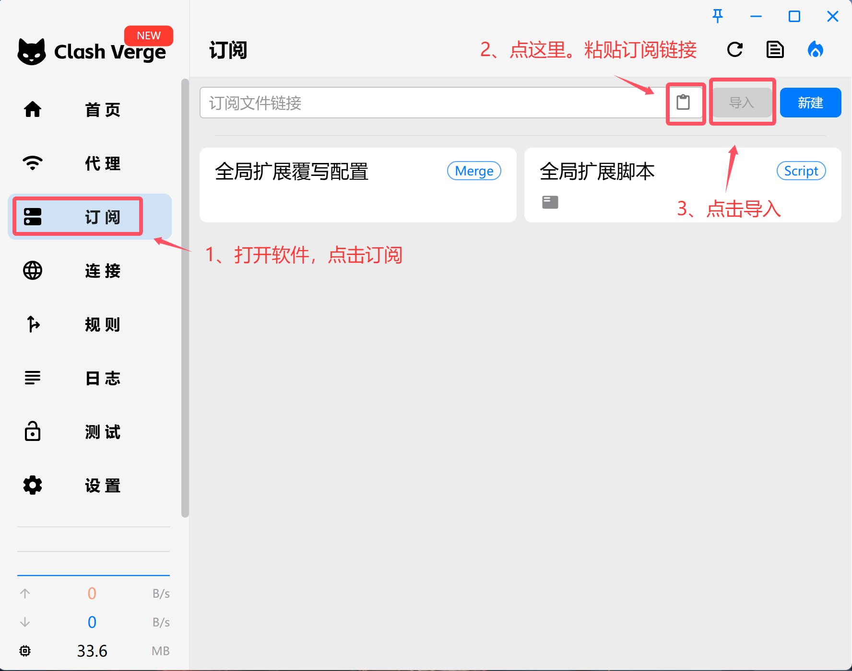Click the refresh profiles icon
The image size is (852, 671).
tap(735, 49)
